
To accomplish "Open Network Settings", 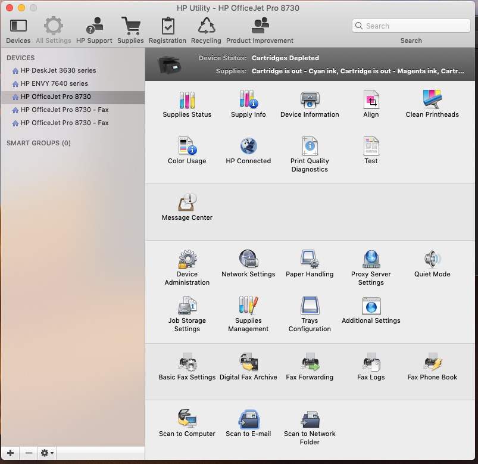I will click(x=248, y=259).
